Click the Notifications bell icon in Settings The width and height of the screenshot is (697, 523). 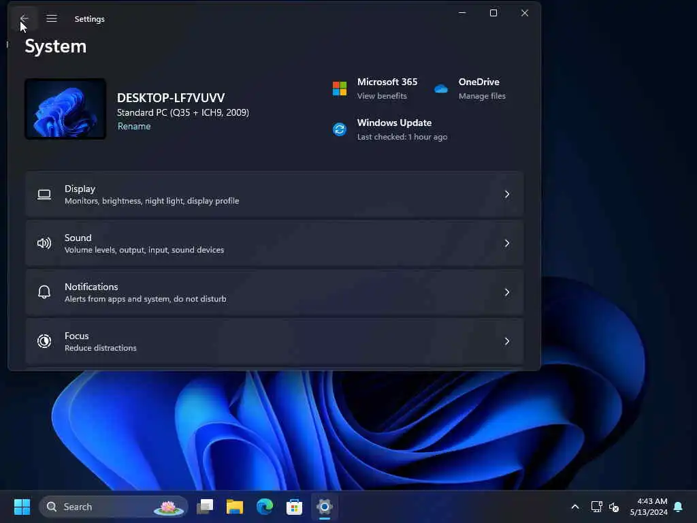click(44, 292)
